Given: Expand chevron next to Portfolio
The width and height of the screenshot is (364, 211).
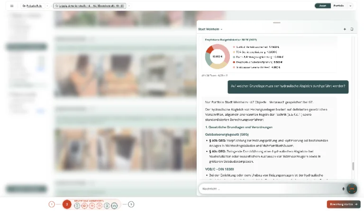Looking at the screenshot, I should (350, 6).
